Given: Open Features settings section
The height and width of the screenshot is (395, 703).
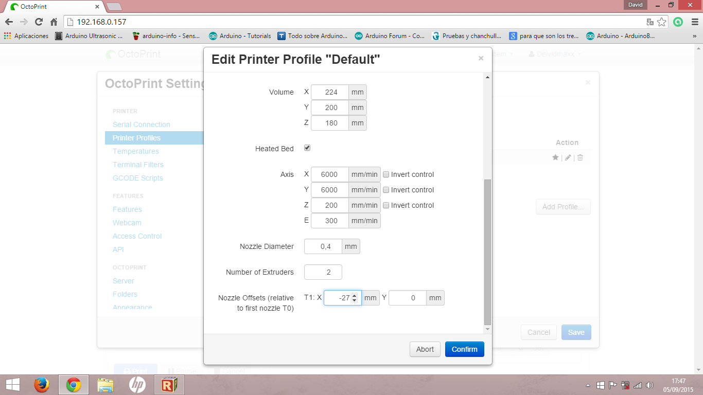Looking at the screenshot, I should click(x=127, y=209).
